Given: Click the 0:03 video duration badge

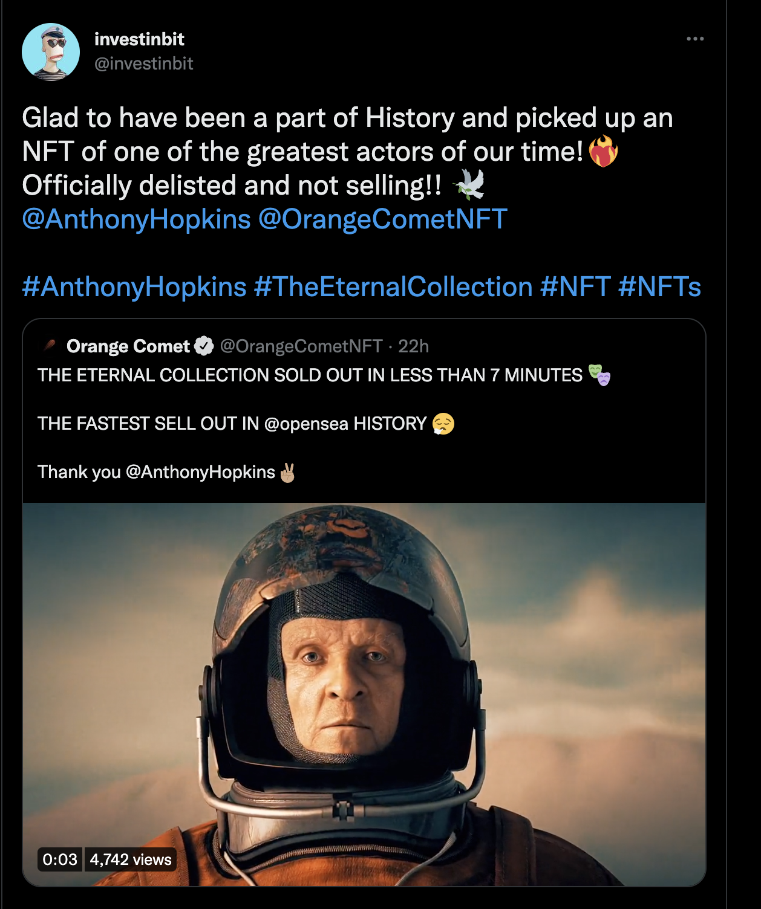Looking at the screenshot, I should pos(60,859).
